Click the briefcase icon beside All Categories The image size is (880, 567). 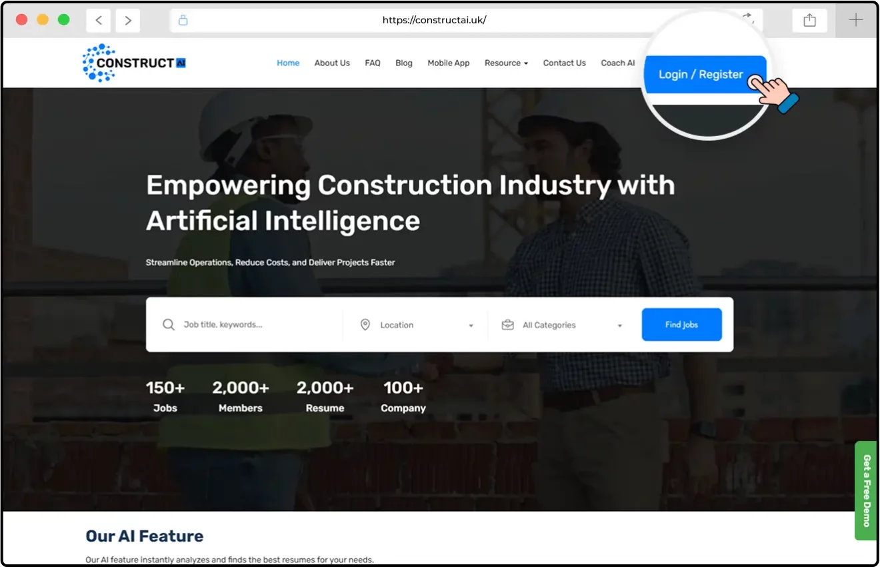tap(507, 325)
